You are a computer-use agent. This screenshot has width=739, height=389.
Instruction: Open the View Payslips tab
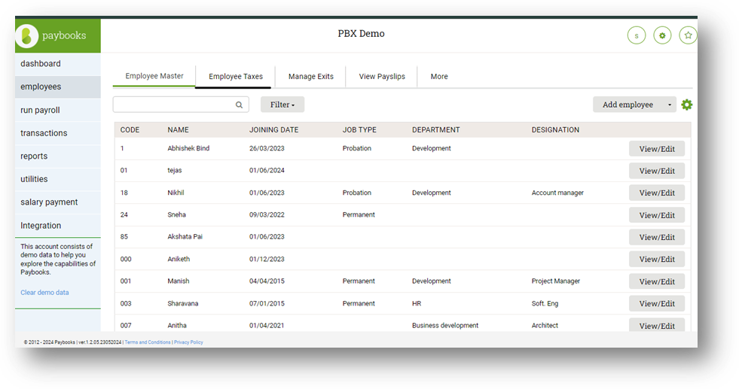[382, 76]
